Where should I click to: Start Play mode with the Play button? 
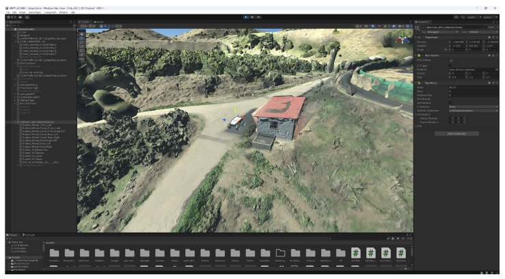point(246,17)
